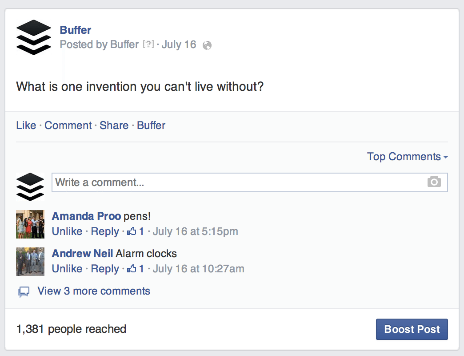Share the Buffer post
This screenshot has width=464, height=356.
114,125
